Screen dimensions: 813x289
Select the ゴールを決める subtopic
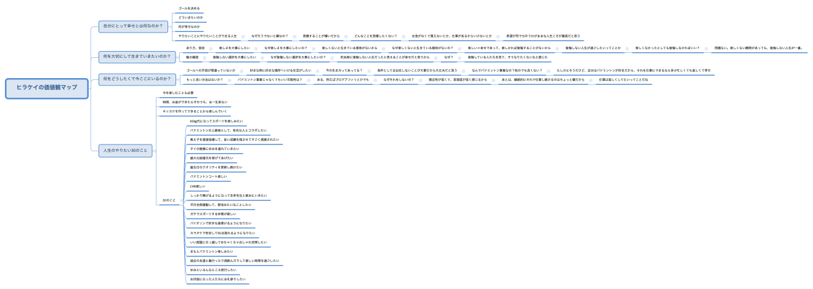189,9
